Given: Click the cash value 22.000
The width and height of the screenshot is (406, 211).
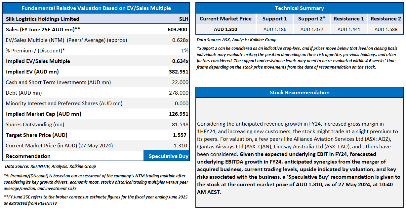Looking at the screenshot, I should pos(180,82).
